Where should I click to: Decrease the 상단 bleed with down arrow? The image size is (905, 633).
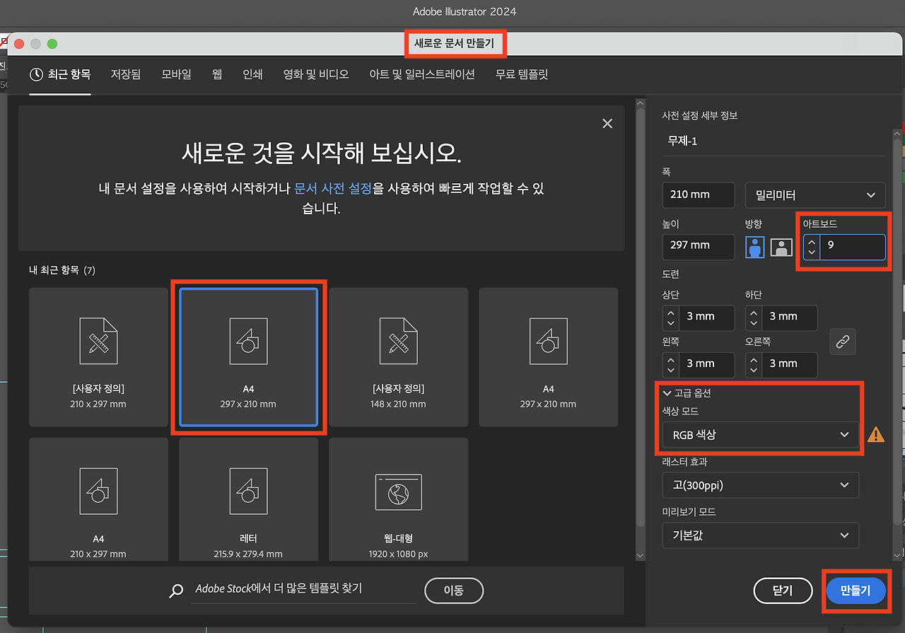(x=671, y=323)
